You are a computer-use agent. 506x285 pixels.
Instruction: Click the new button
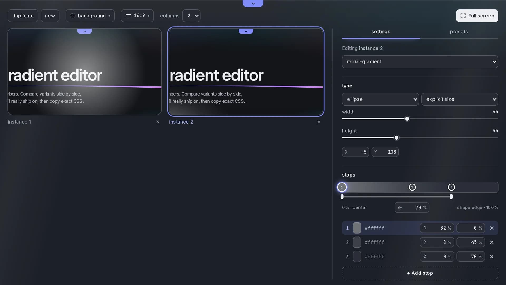click(x=50, y=16)
